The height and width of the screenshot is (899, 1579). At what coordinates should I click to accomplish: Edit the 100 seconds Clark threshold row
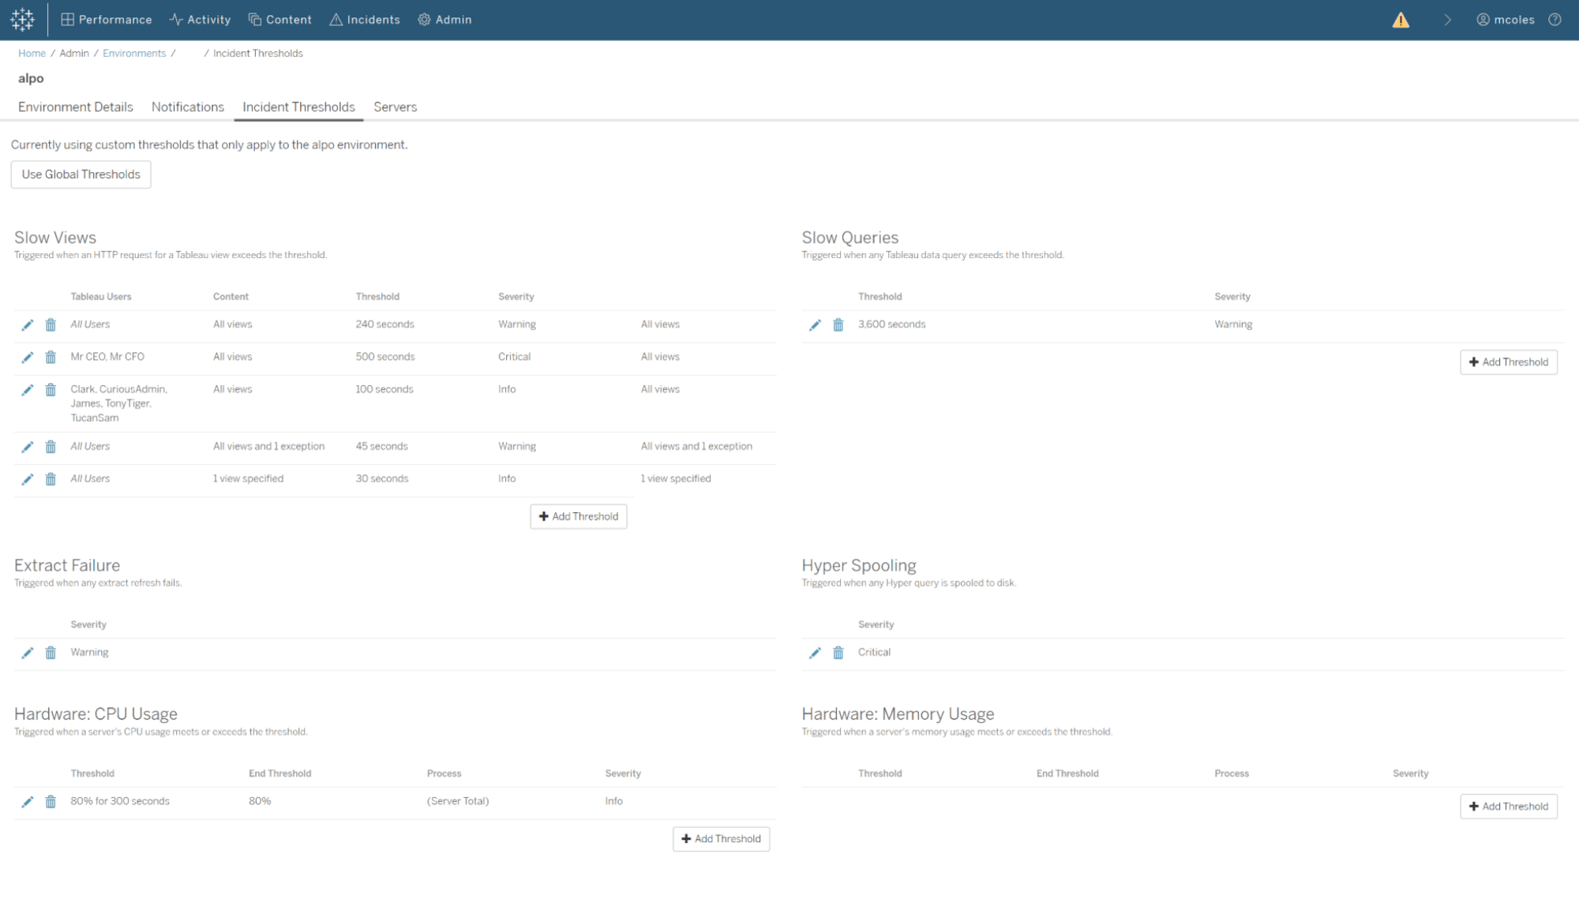pos(27,390)
